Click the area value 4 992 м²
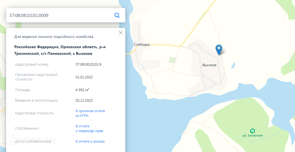 click(x=82, y=90)
